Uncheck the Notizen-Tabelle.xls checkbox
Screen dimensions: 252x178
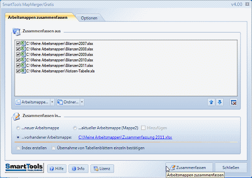(x=18, y=71)
